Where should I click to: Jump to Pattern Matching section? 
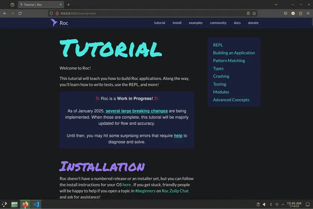(229, 60)
